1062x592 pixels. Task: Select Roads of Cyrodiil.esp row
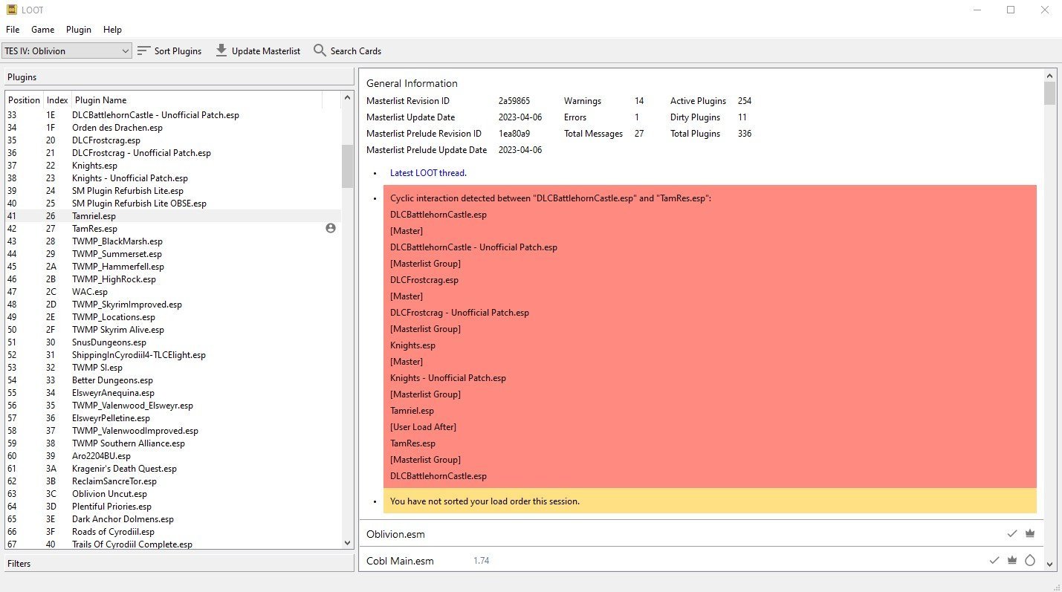coord(172,532)
